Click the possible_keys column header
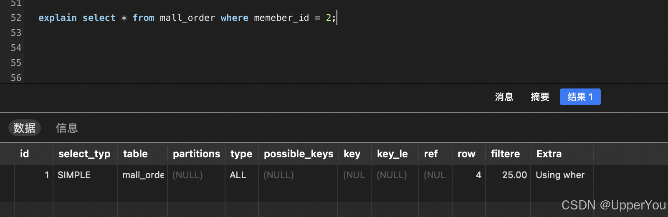This screenshot has height=217, width=668. click(298, 154)
